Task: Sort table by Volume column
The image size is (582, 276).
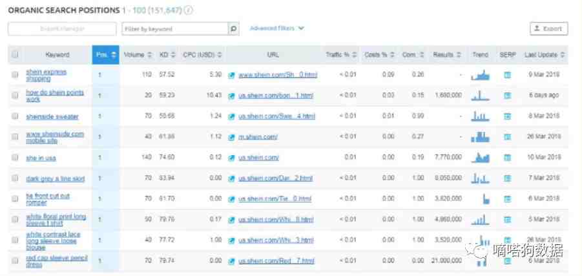Action: (x=138, y=54)
